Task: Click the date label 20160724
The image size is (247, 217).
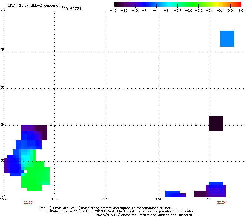Action: coord(72,9)
